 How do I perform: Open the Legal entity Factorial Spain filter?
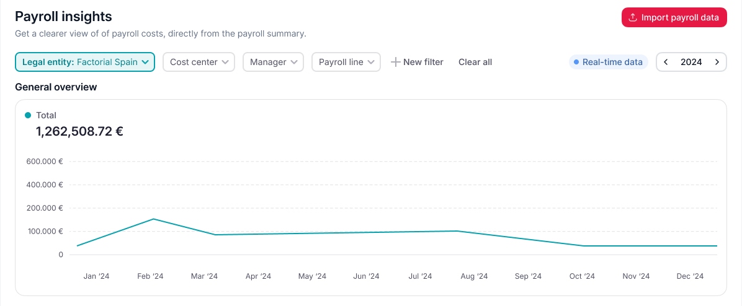click(85, 62)
